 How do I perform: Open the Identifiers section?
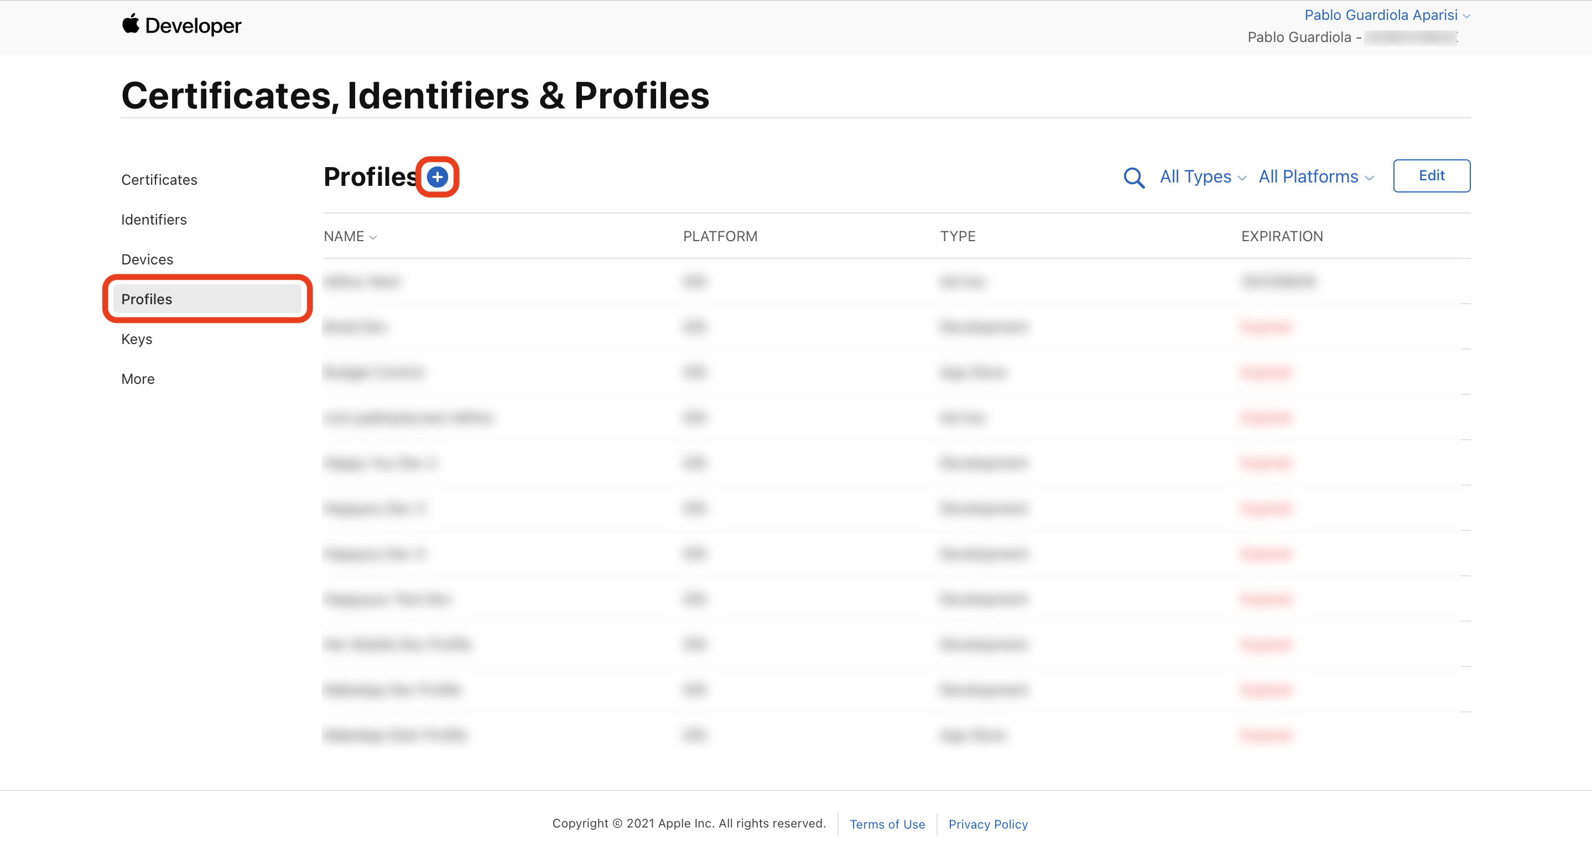(x=154, y=220)
